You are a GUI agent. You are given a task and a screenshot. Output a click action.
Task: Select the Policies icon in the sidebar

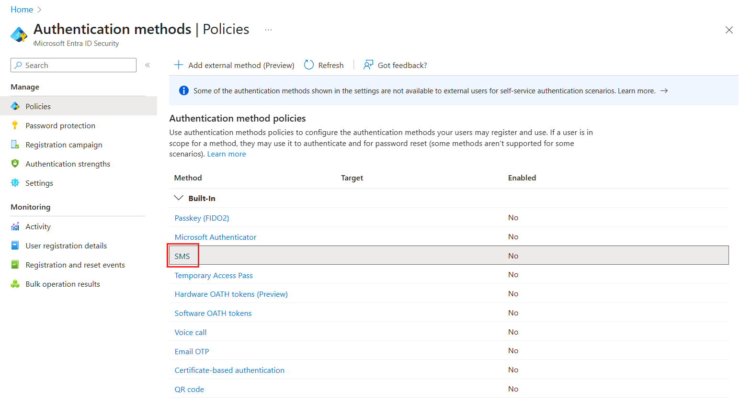[15, 106]
